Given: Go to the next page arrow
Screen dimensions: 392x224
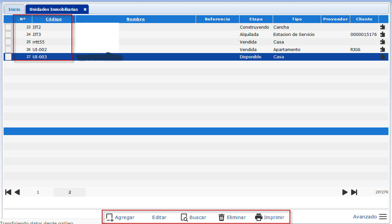Looking at the screenshot, I should [345, 192].
